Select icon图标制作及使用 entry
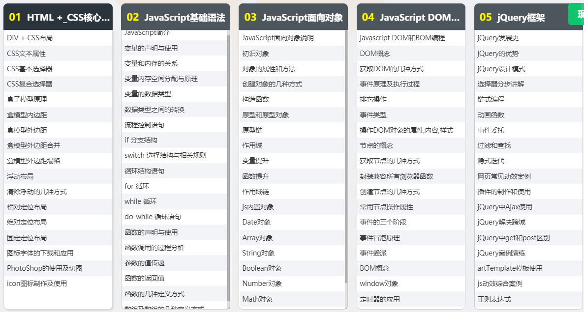Screen dimensions: 584x312 (x=58, y=284)
